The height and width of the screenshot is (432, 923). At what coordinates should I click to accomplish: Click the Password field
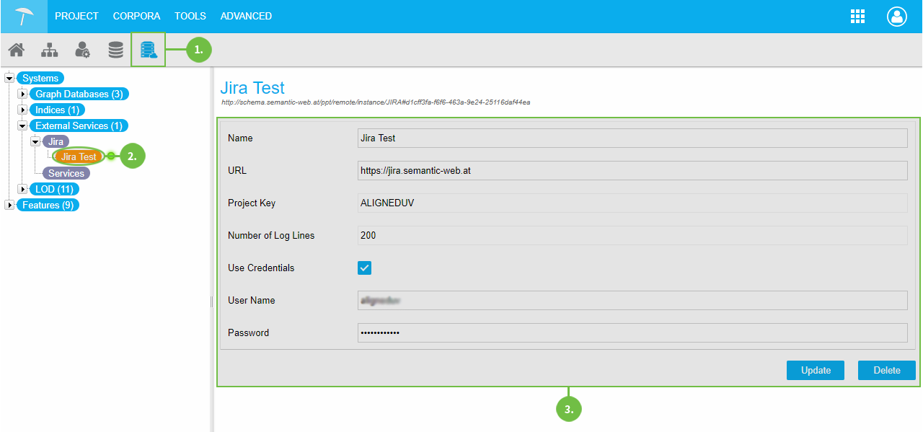click(x=632, y=332)
